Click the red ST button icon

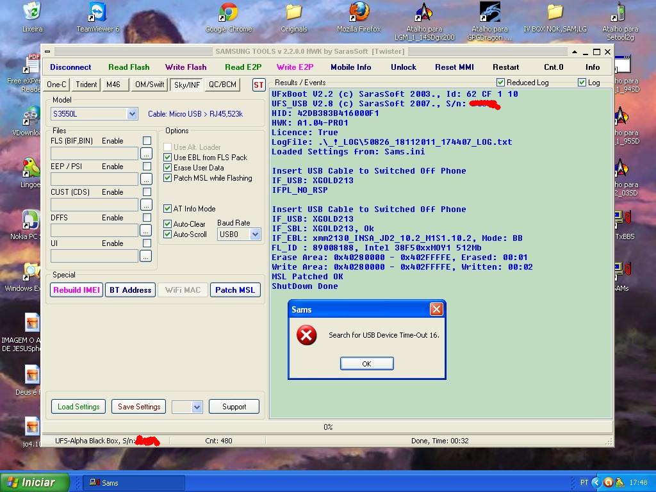[259, 85]
